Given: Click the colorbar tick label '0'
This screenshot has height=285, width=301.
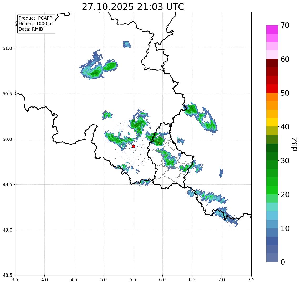Looking at the screenshot, I should 283,262.
